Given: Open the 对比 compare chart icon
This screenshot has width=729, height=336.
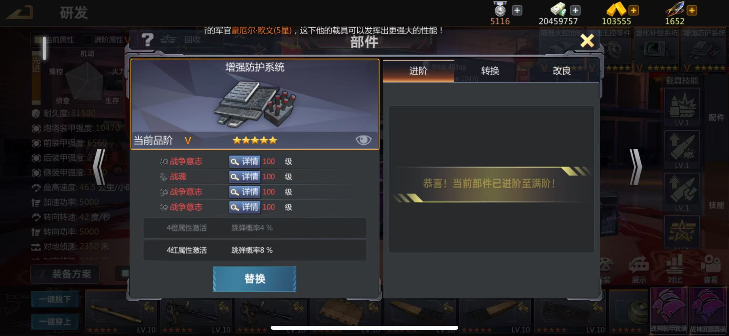Looking at the screenshot, I should click(x=675, y=270).
